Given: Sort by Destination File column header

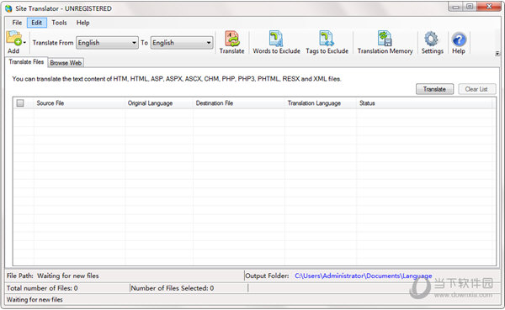Looking at the screenshot, I should pyautogui.click(x=239, y=103).
